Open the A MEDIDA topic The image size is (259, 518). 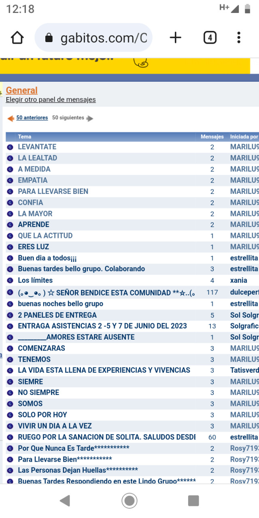(x=34, y=169)
